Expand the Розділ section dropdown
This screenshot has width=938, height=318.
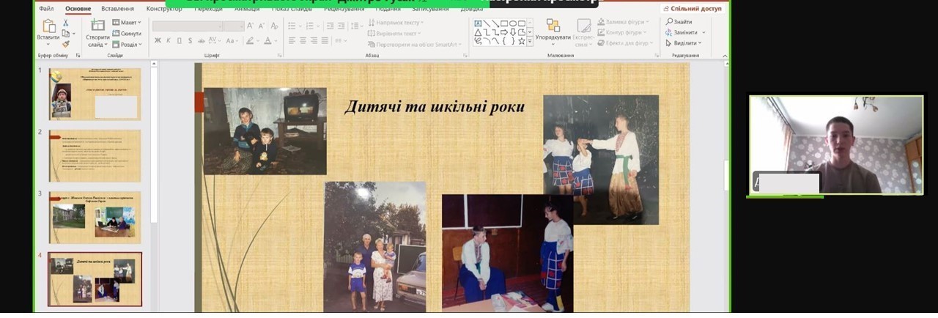coord(128,44)
